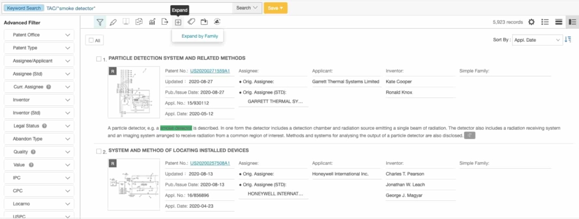Open the Sort By Appl. Date dropdown

(x=537, y=40)
